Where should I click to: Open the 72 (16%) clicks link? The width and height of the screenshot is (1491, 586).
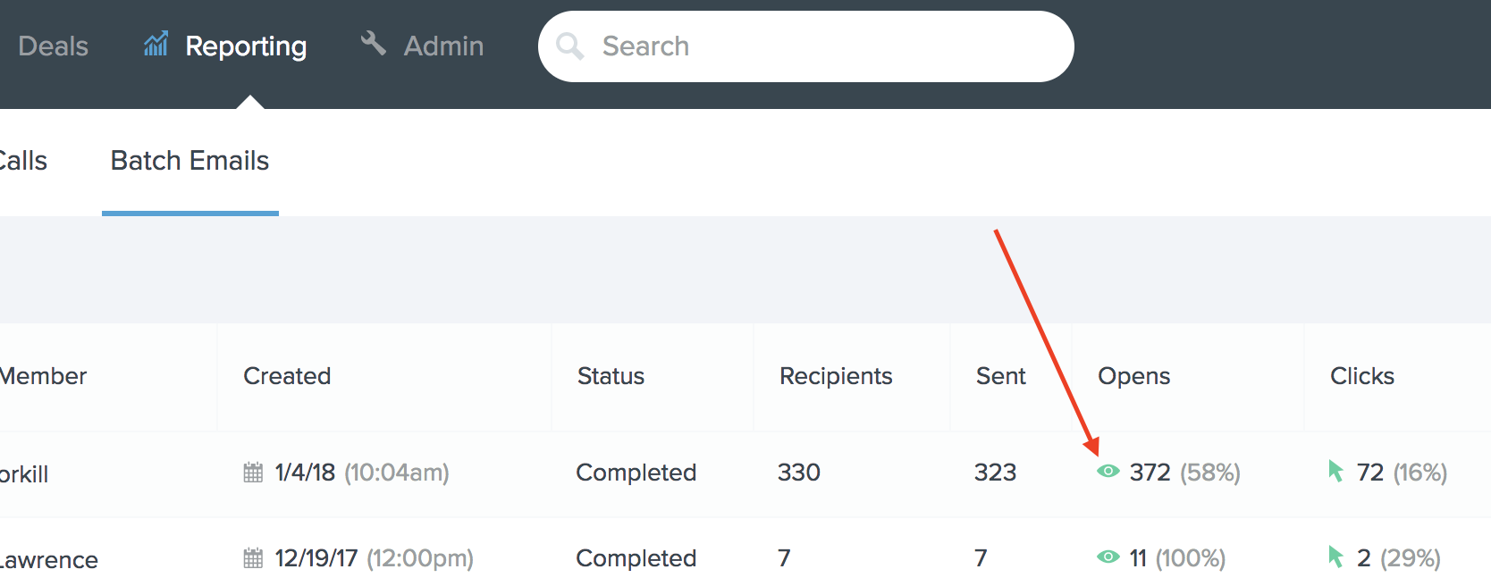[1402, 473]
